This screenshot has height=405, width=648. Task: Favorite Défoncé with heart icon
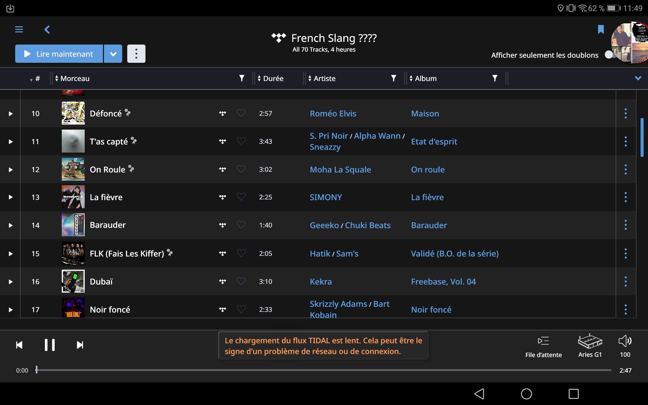[x=241, y=113]
